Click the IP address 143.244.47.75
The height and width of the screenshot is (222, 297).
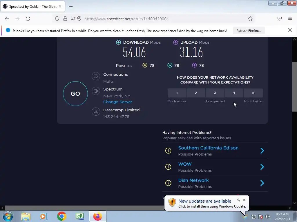click(116, 117)
